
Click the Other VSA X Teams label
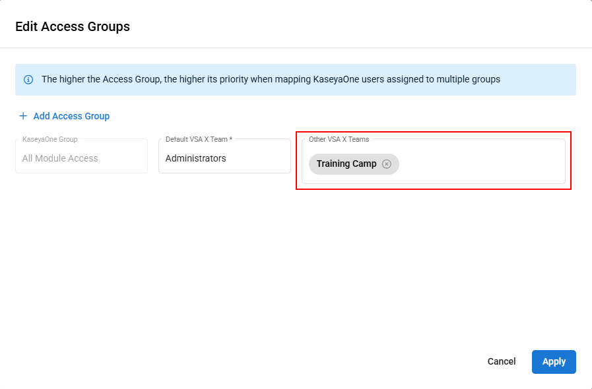[x=339, y=139]
